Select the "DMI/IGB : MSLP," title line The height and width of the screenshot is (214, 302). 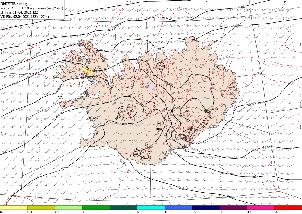click(14, 4)
